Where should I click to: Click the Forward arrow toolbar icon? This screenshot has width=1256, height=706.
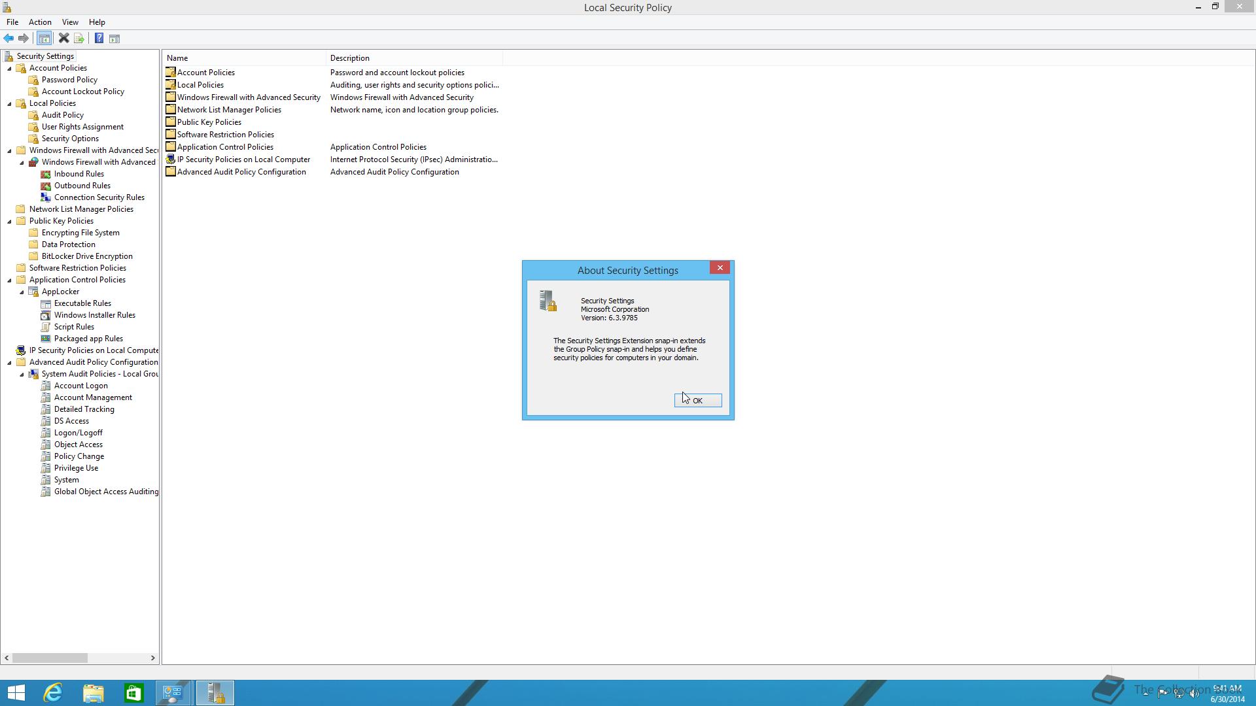click(x=24, y=39)
